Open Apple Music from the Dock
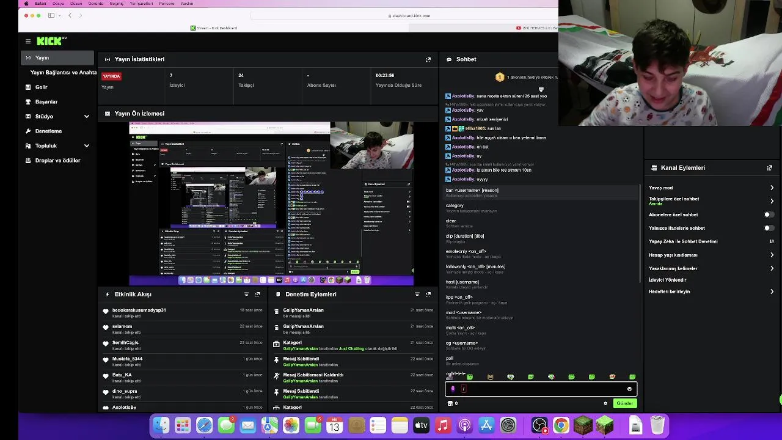The image size is (782, 440). 443,425
